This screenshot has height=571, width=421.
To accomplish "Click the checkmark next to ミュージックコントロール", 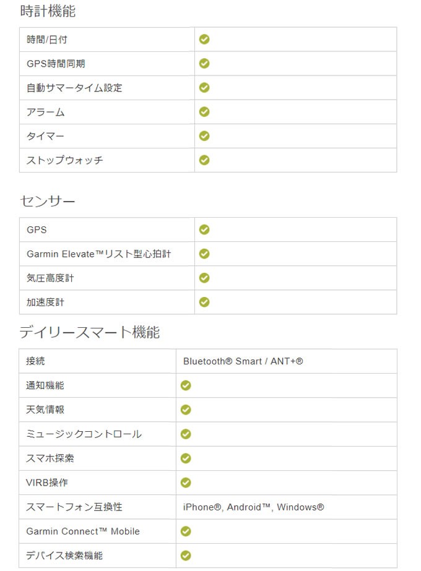I will click(186, 434).
